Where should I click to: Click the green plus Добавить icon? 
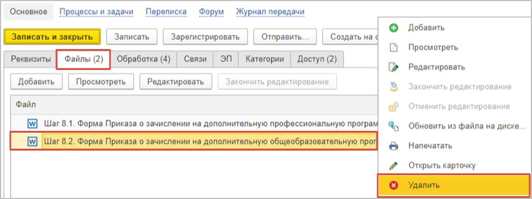click(393, 28)
